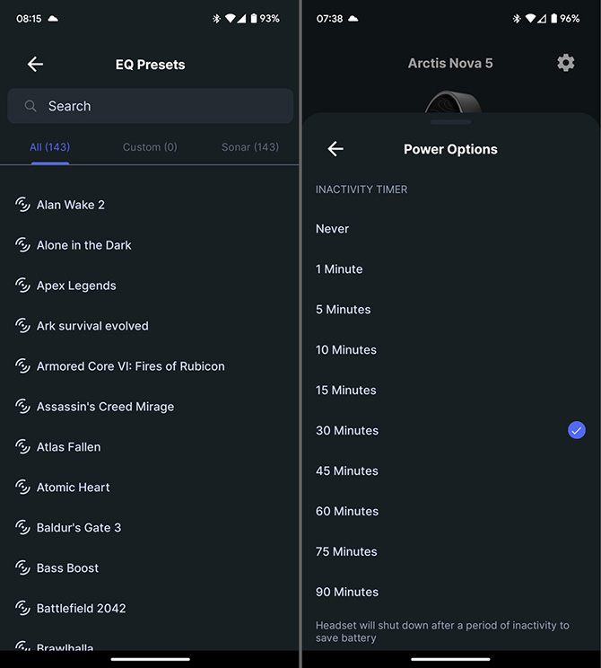Open settings gear for Arctis Nova 5
This screenshot has height=668, width=601.
point(565,63)
